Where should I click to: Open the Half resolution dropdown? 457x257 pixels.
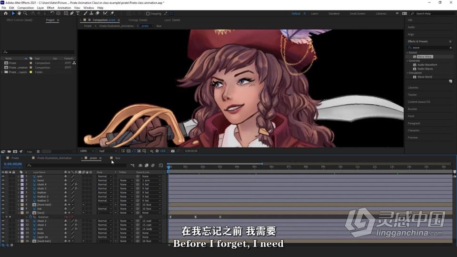point(108,151)
